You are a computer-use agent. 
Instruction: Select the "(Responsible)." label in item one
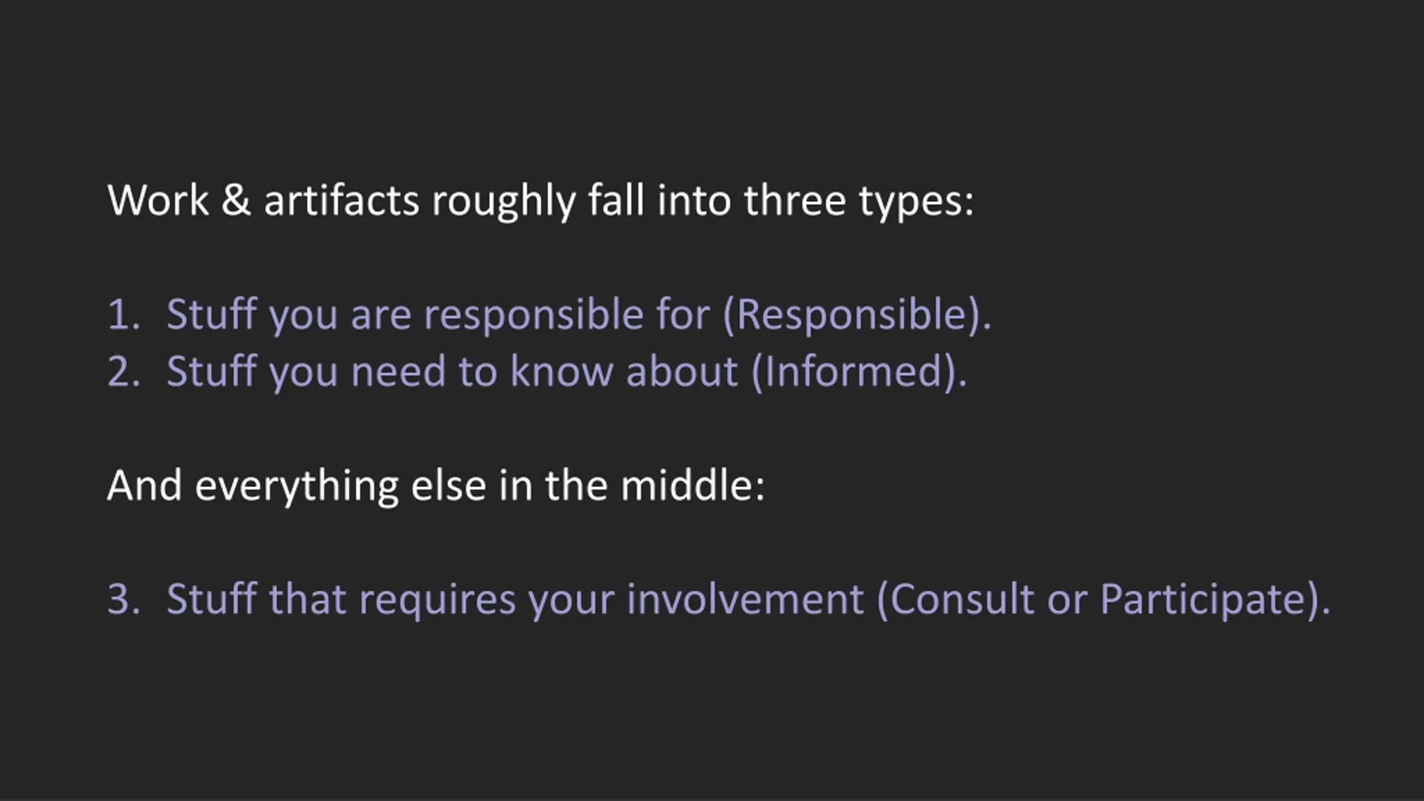(857, 315)
